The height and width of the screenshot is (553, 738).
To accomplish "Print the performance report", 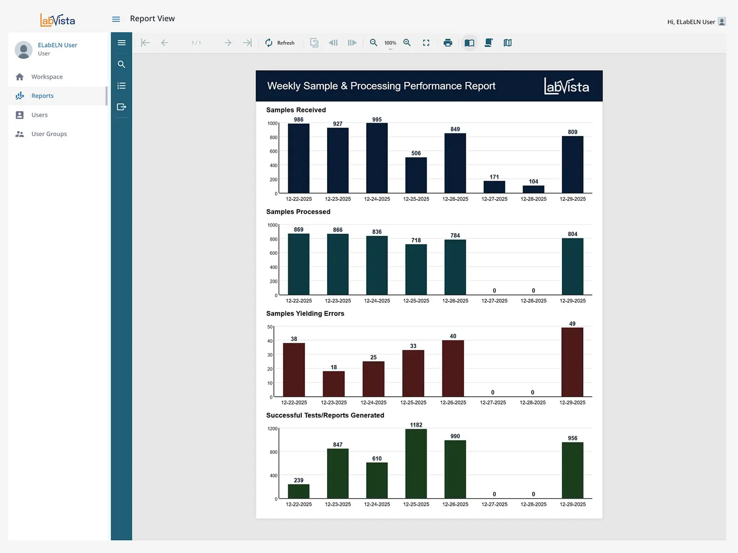I will click(x=447, y=42).
